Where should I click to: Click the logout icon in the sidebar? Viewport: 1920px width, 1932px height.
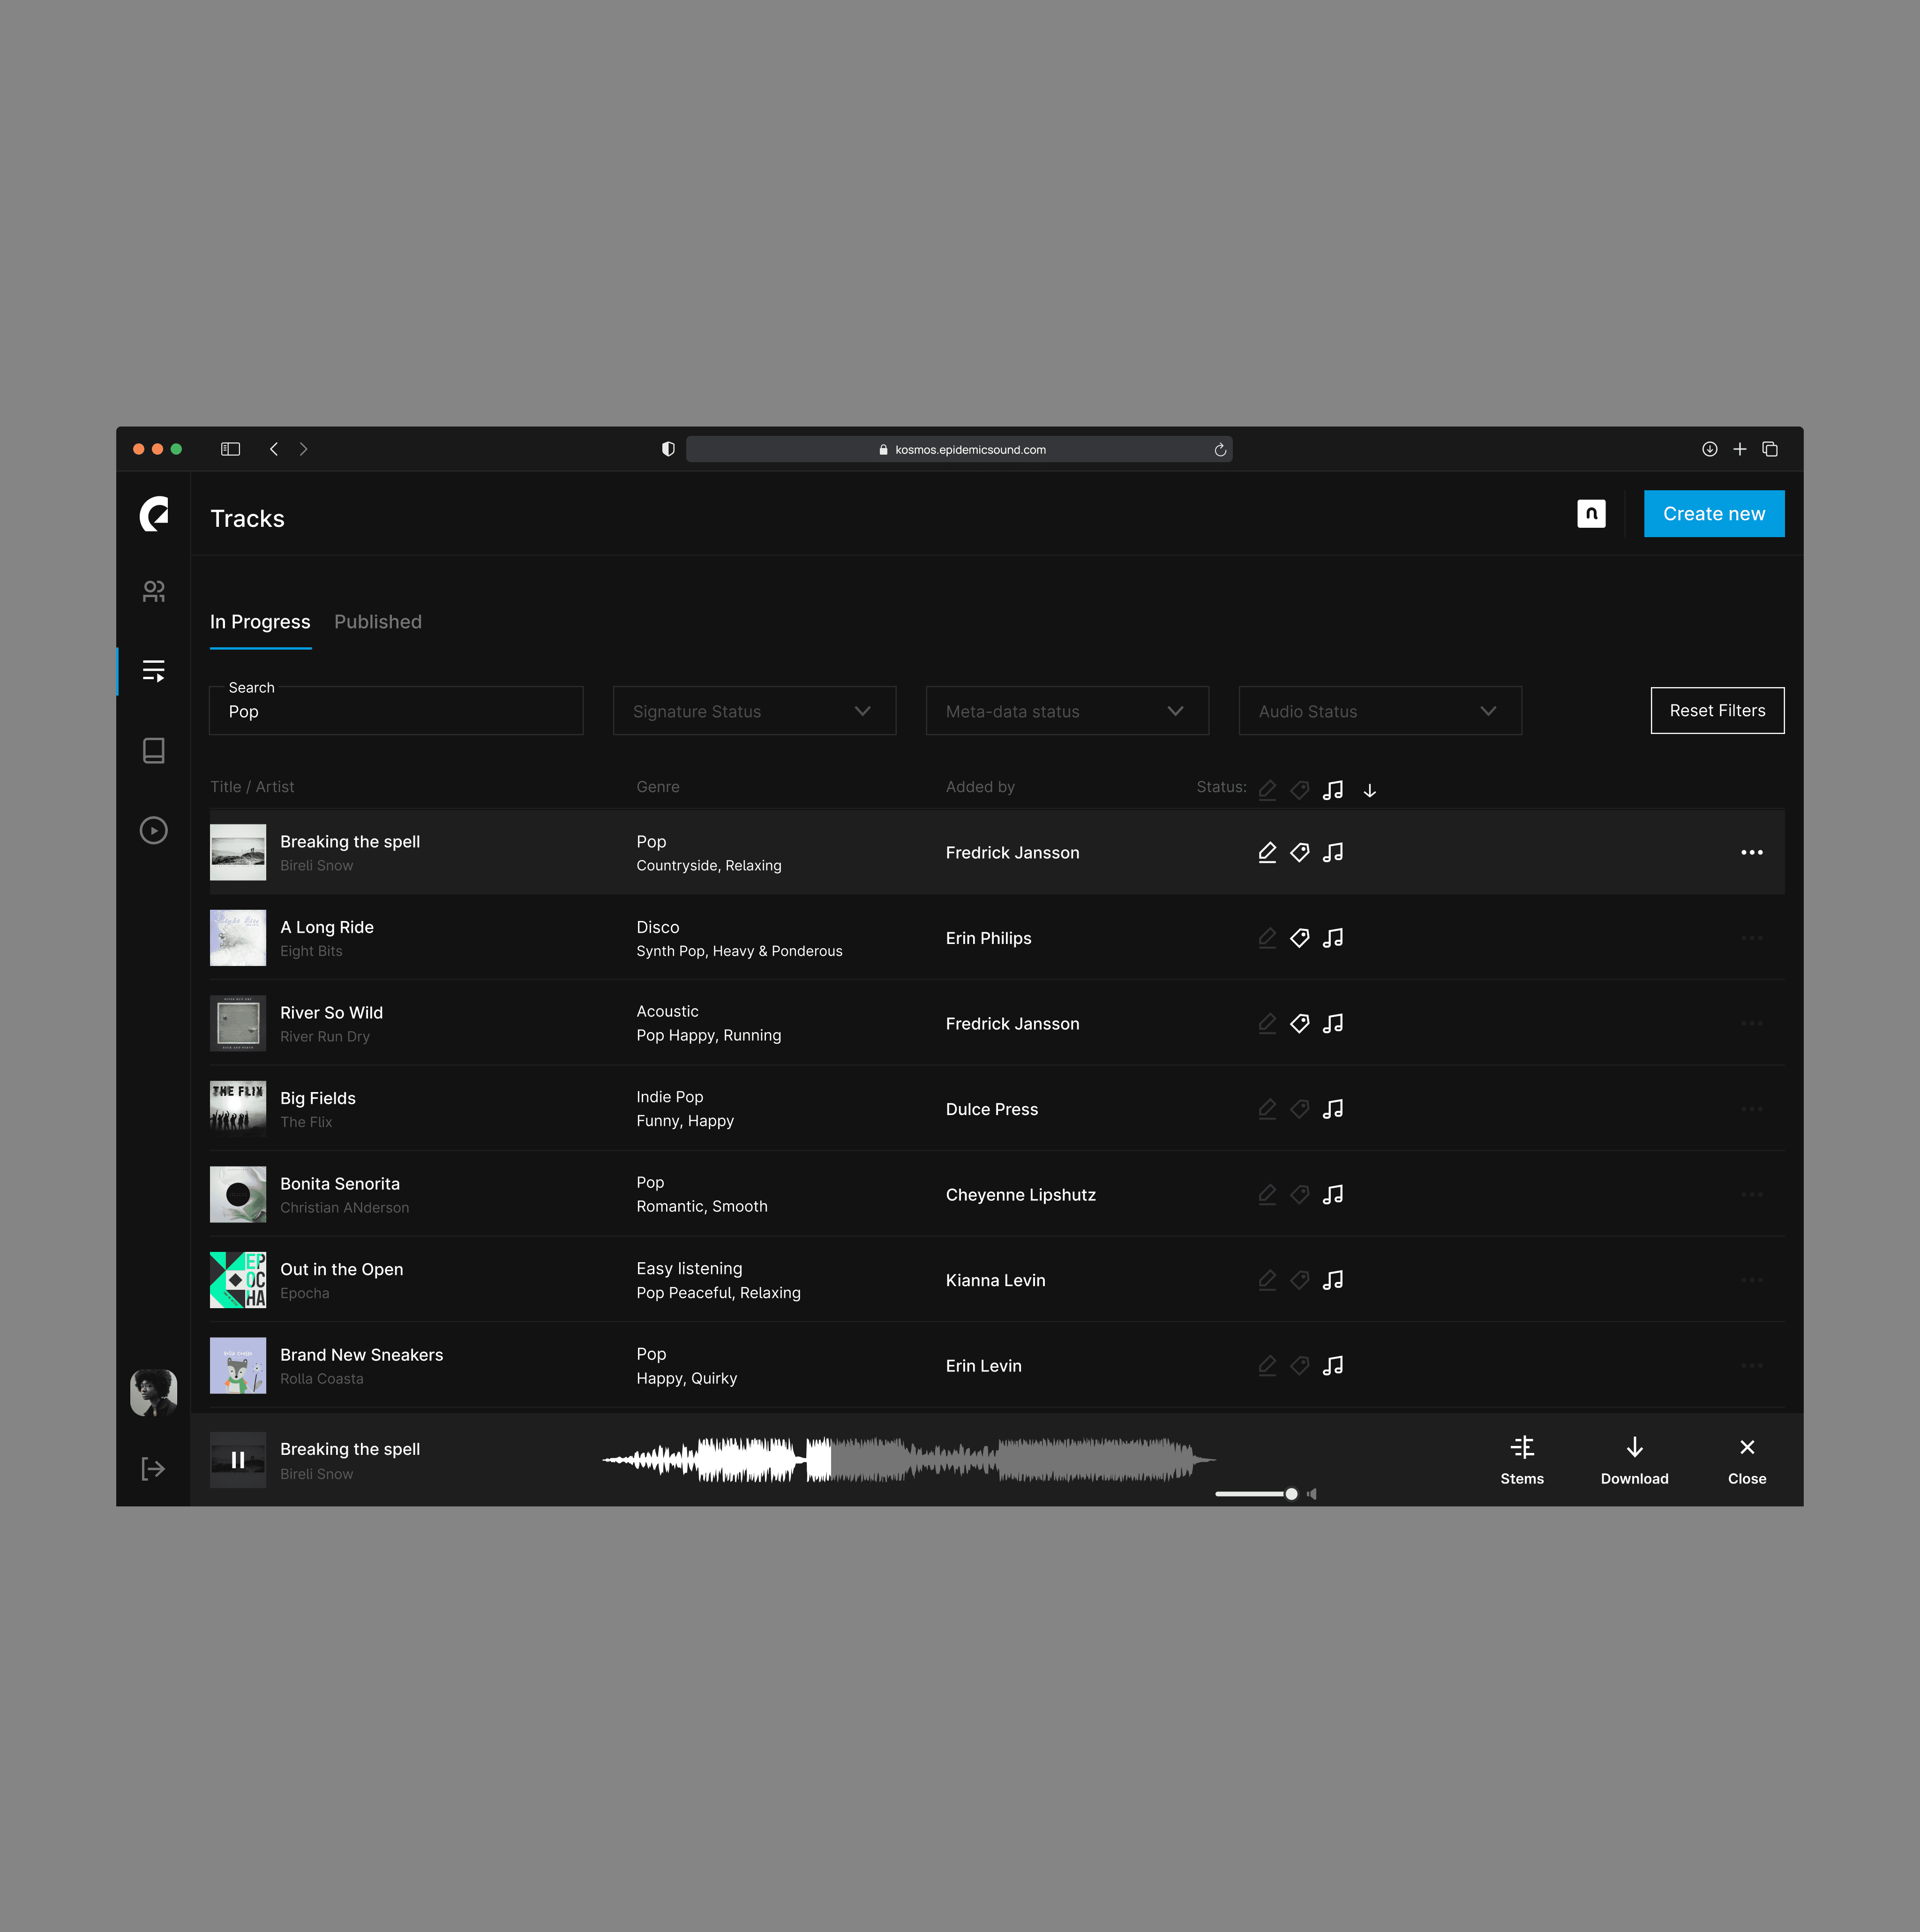pyautogui.click(x=153, y=1469)
